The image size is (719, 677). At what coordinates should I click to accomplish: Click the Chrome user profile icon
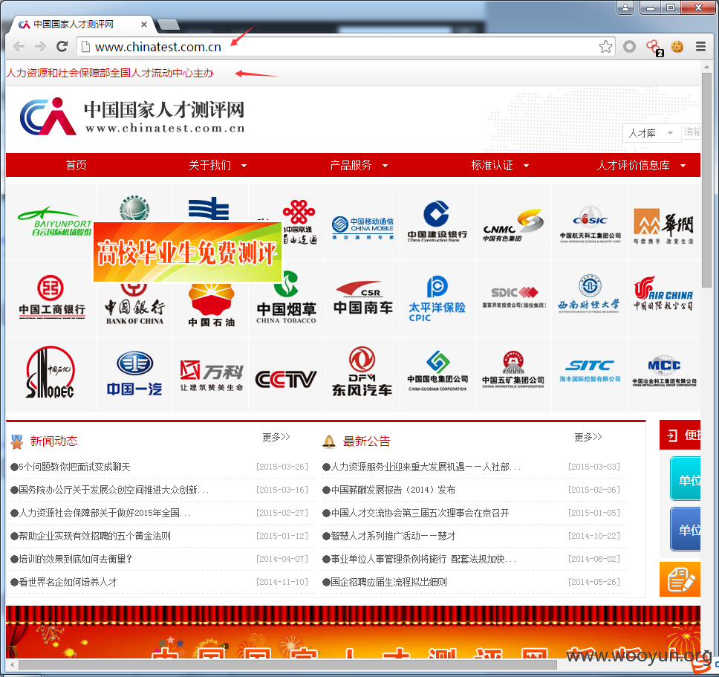tap(625, 7)
